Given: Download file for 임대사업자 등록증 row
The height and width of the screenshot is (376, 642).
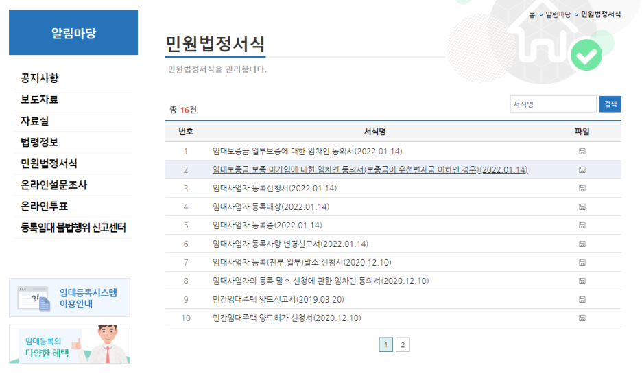Looking at the screenshot, I should click(x=582, y=225).
